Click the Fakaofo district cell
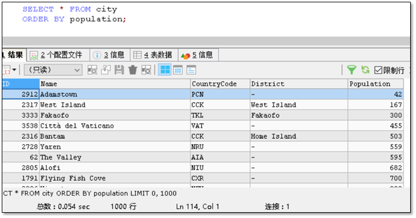Image resolution: width=416 pixels, height=218 pixels. pos(299,115)
